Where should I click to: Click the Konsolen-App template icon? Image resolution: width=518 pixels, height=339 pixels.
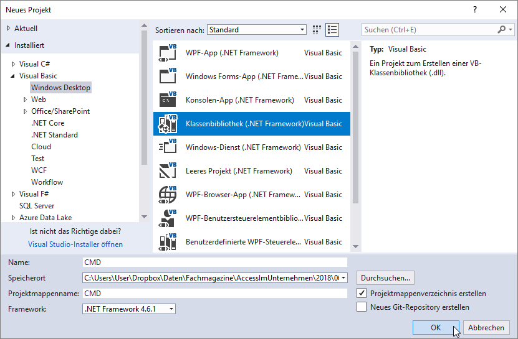point(168,100)
